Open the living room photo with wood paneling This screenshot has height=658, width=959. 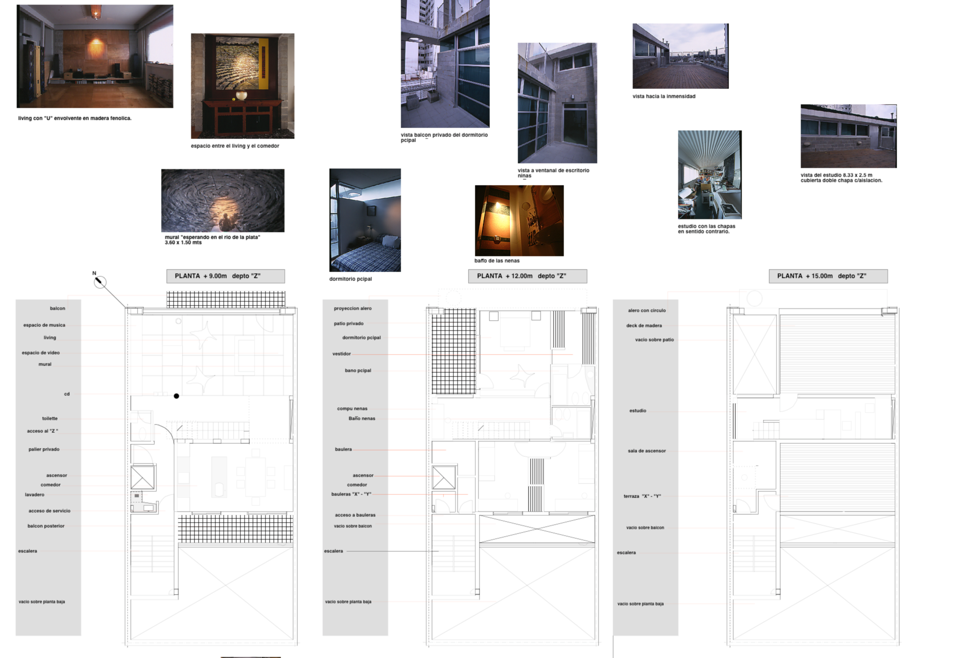pos(95,56)
